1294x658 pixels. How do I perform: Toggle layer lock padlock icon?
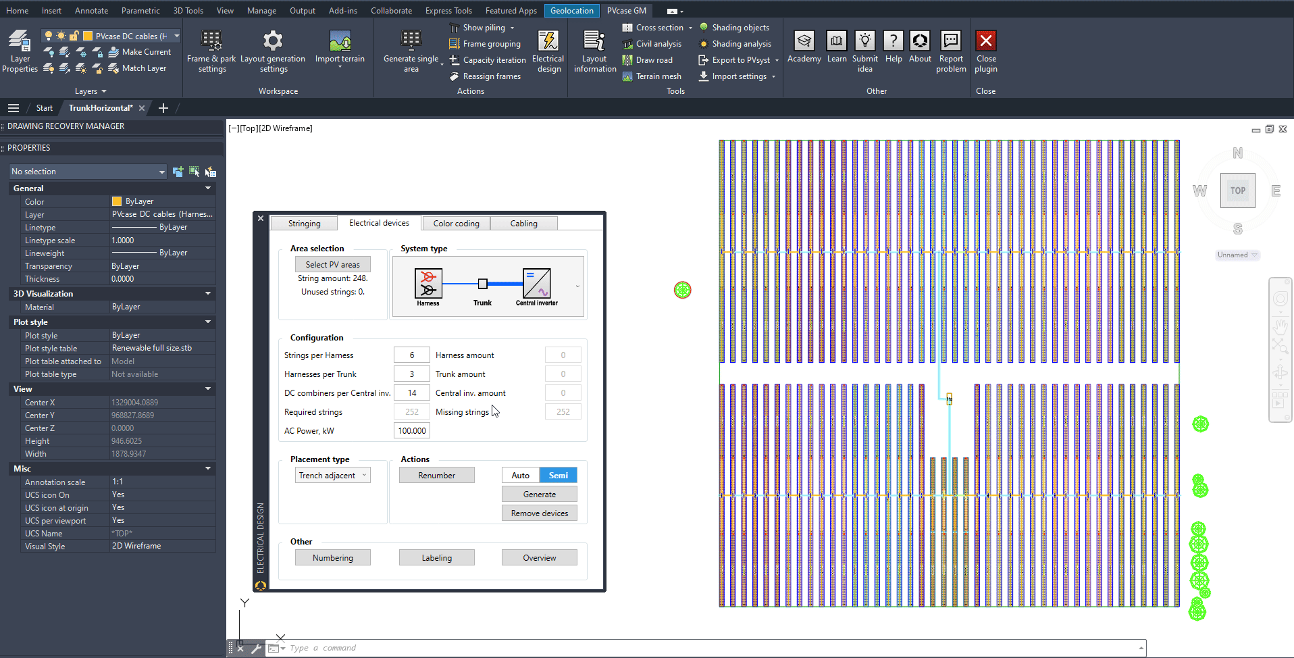click(x=74, y=36)
